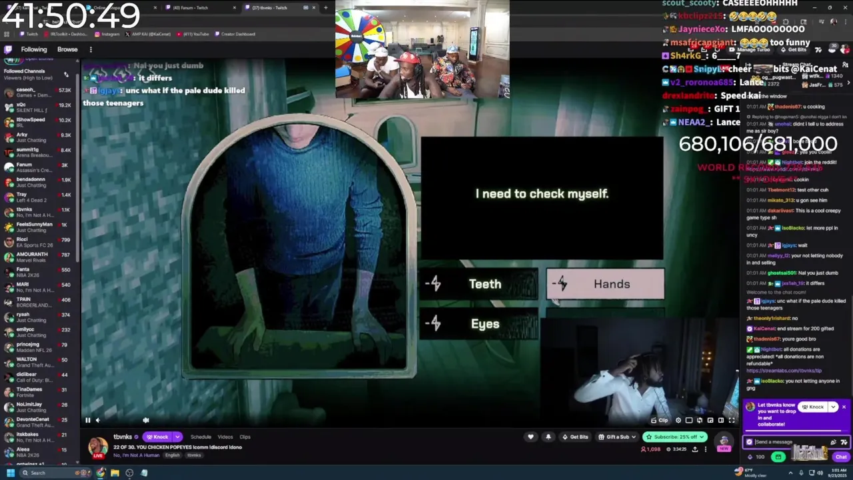This screenshot has width=853, height=480.
Task: Open the xQc channel in sidebar
Action: click(x=40, y=107)
